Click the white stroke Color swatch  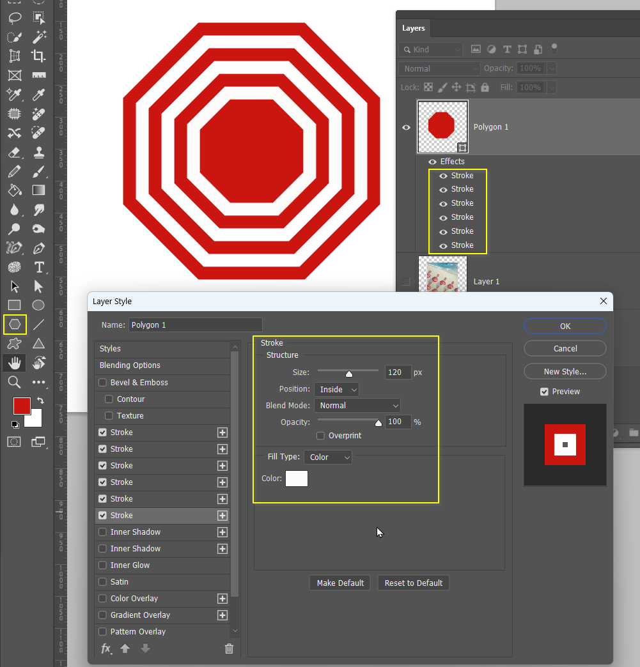[x=296, y=478]
